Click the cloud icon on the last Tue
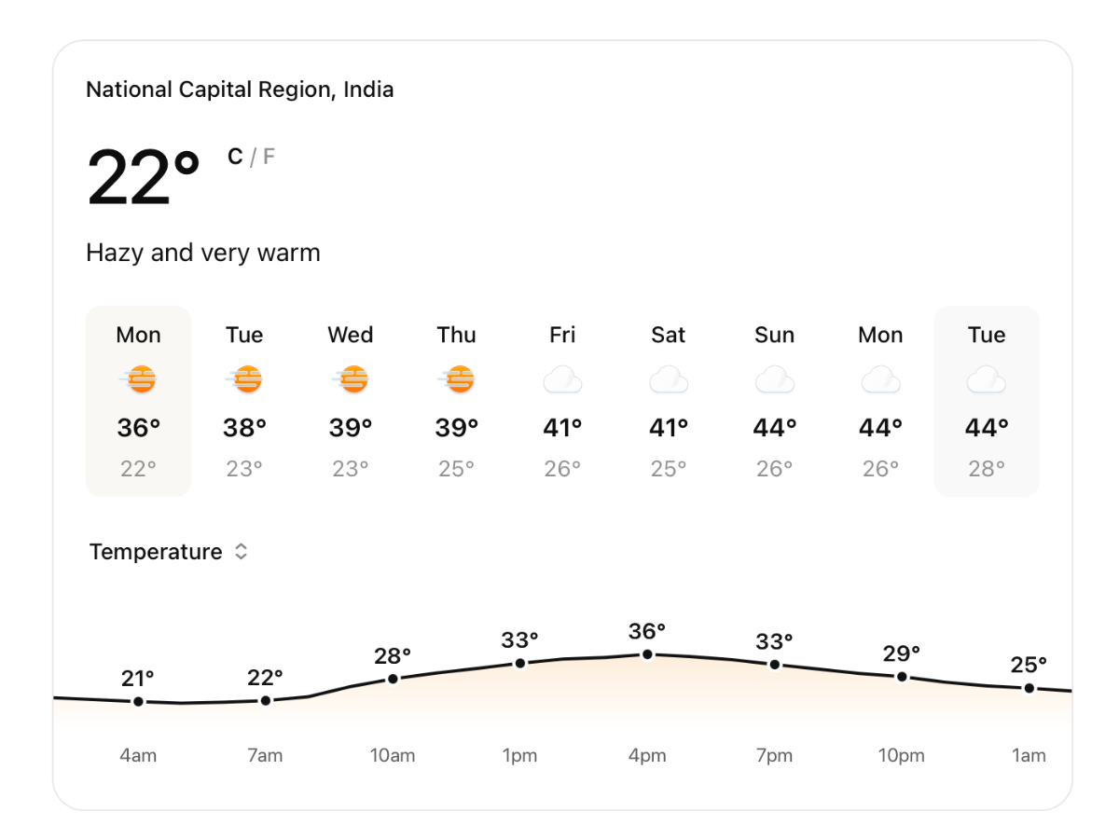This screenshot has height=839, width=1119. pyautogui.click(x=987, y=380)
